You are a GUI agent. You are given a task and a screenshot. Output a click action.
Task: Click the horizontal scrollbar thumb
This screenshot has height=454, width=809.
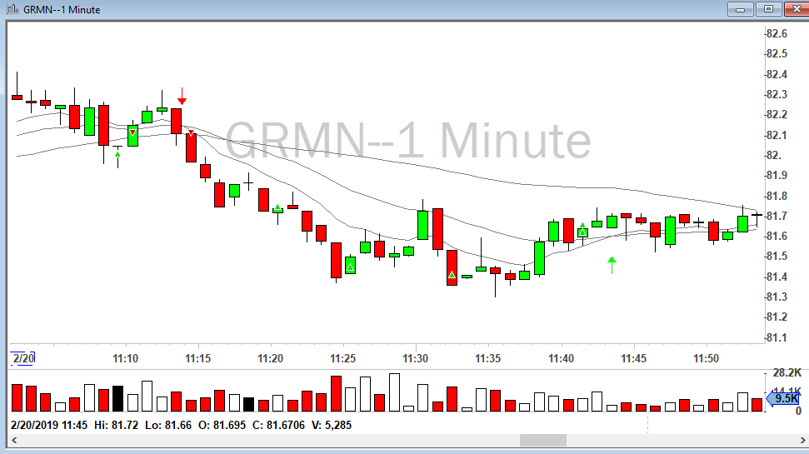pos(542,440)
